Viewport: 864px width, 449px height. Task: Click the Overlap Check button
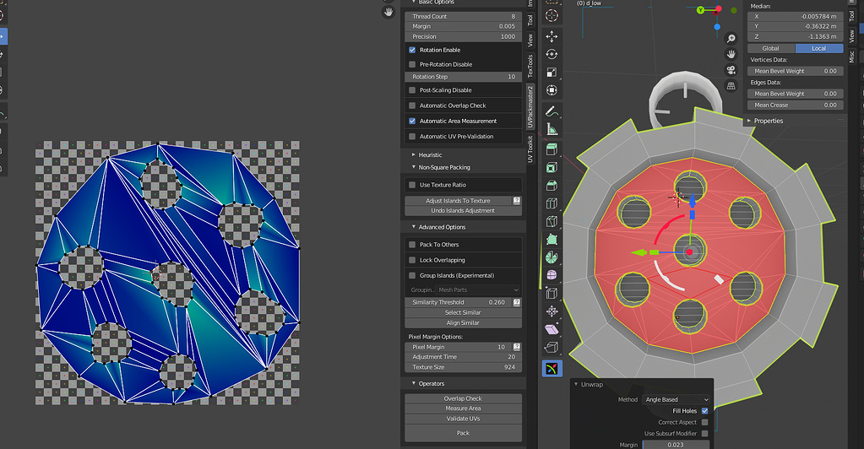coord(464,398)
